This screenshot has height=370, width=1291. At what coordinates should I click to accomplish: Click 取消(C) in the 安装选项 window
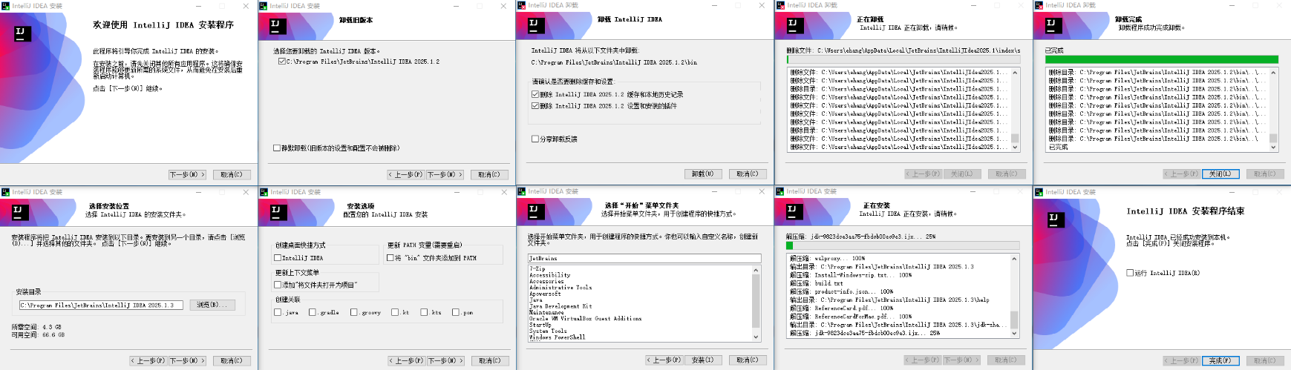(x=489, y=360)
